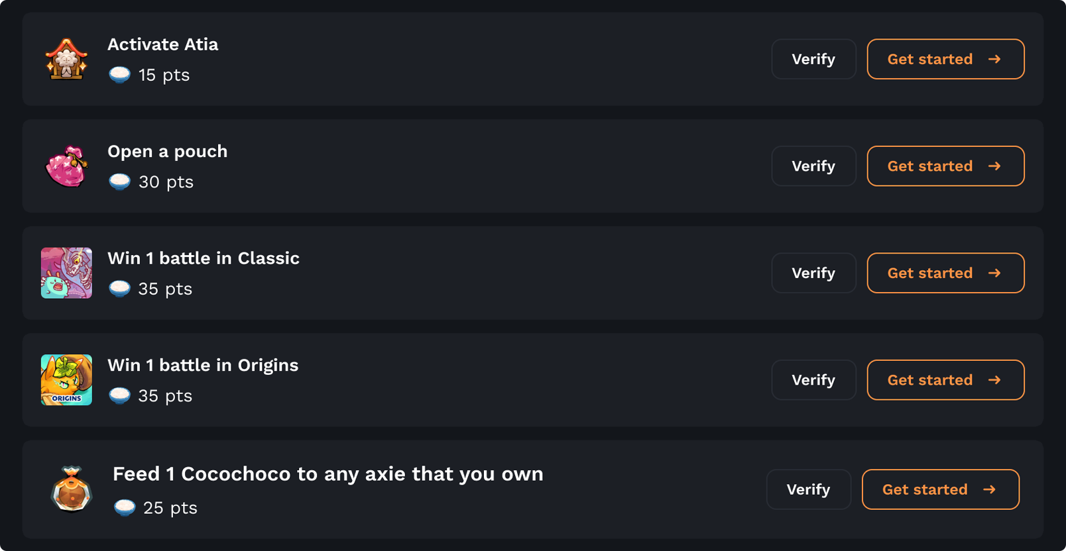The height and width of the screenshot is (551, 1066).
Task: Get started on Open a pouch
Action: [945, 166]
